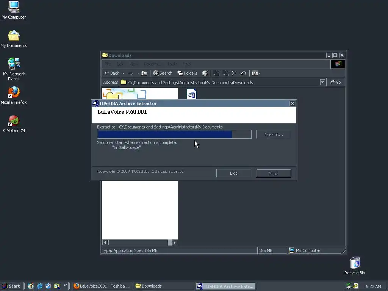Open the Tools menu in Downloads window
The height and width of the screenshot is (291, 388).
(x=172, y=64)
